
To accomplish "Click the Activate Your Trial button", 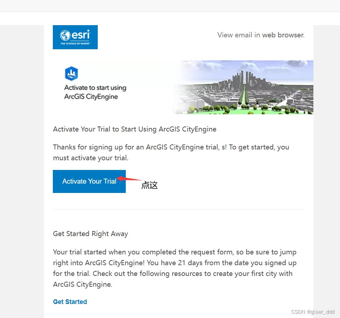I will click(89, 181).
